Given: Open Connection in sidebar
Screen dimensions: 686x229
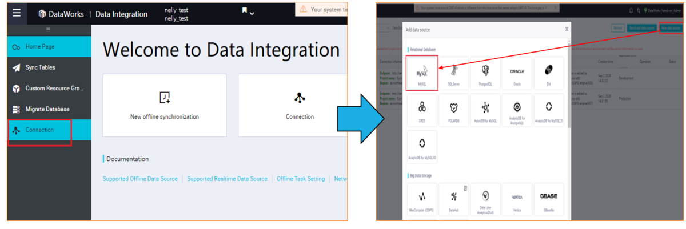Looking at the screenshot, I should 49,130.
